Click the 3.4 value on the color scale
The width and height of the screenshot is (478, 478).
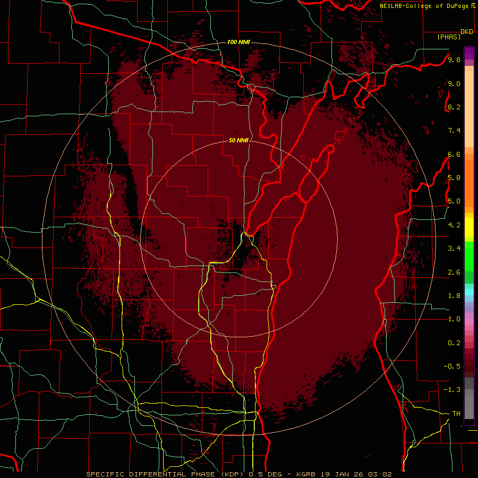(454, 249)
